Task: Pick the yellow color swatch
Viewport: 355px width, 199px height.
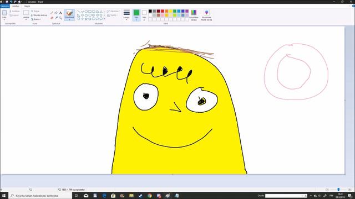Action: (170, 11)
